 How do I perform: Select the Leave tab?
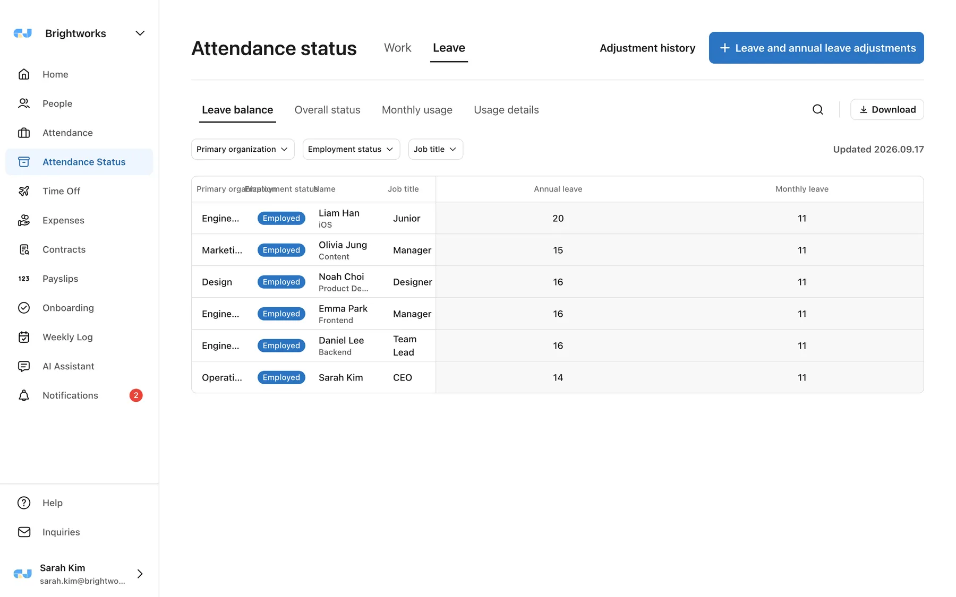pyautogui.click(x=449, y=48)
